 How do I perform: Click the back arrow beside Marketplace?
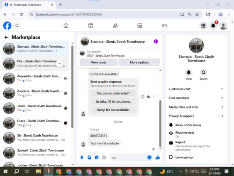[x=7, y=37]
